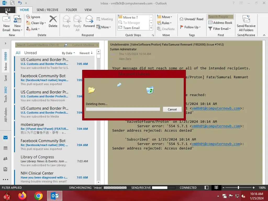
Task: Open Firefox from the taskbar
Action: [22, 196]
